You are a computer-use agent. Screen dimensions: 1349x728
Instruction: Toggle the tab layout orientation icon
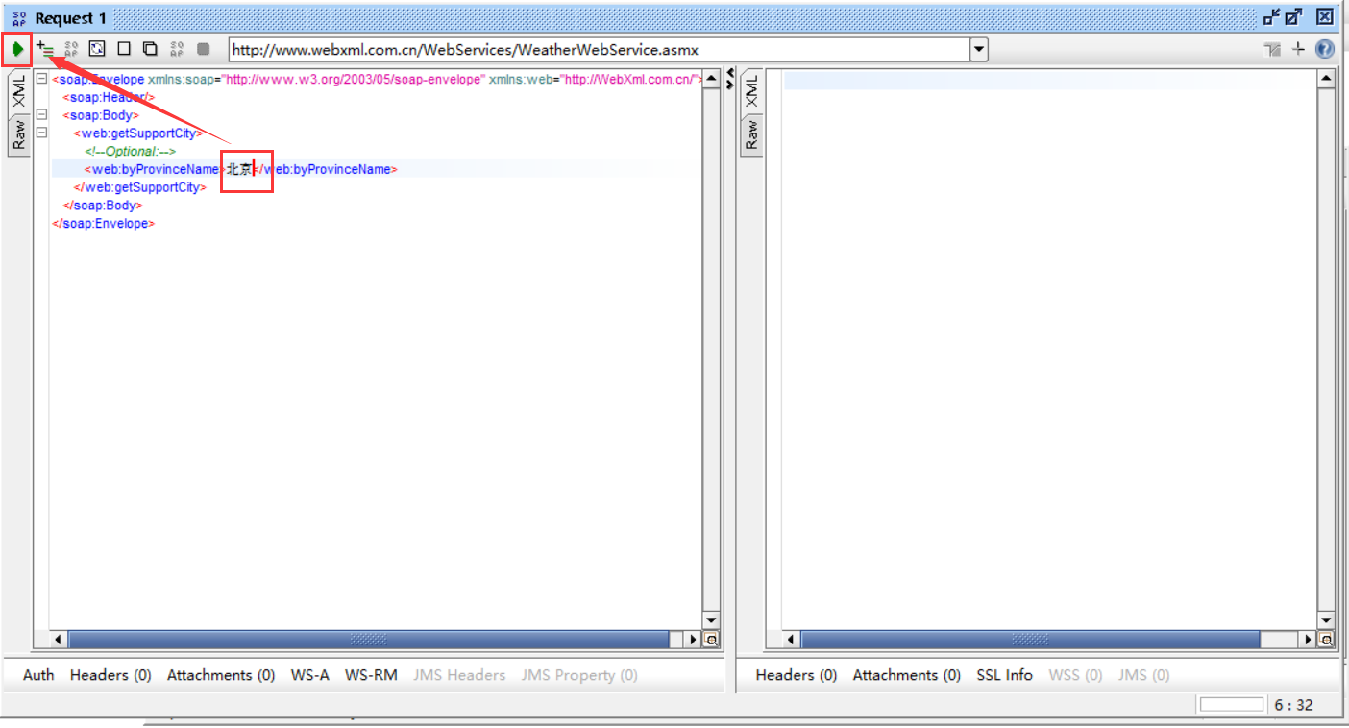pos(1273,49)
